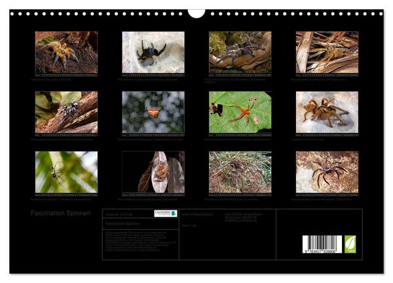Click 'Faszination Spinnen' inside the info box

tap(122, 223)
